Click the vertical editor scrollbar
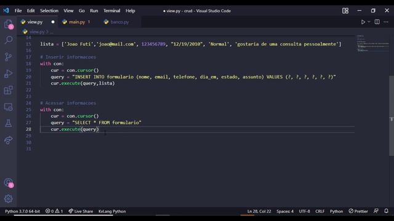This screenshot has height=221, width=394. coord(392,115)
